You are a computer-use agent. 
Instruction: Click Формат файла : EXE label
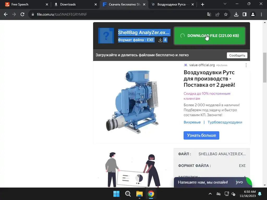tap(136, 40)
